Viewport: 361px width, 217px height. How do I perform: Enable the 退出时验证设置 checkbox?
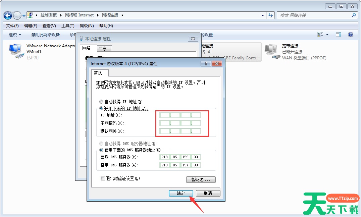tap(102, 178)
